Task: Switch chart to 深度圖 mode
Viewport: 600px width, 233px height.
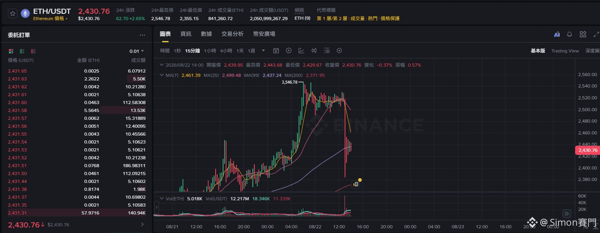Action: (x=592, y=51)
